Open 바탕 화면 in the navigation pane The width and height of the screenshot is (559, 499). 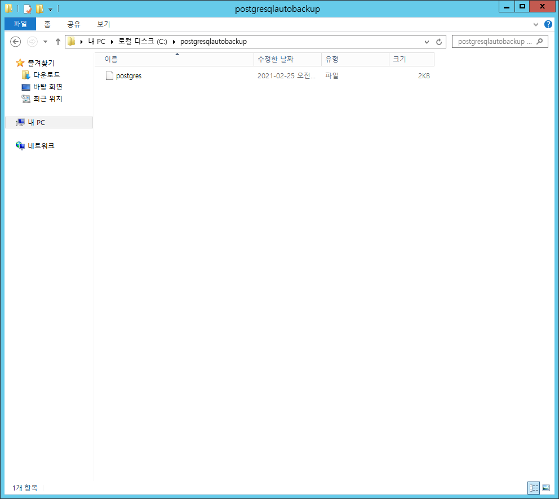[48, 87]
